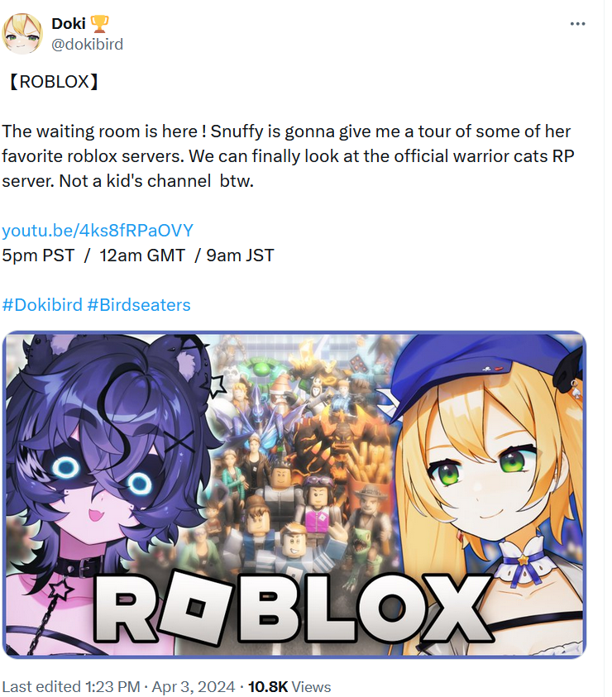
Task: Click the Apr 3, 2024 date
Action: pyautogui.click(x=194, y=686)
